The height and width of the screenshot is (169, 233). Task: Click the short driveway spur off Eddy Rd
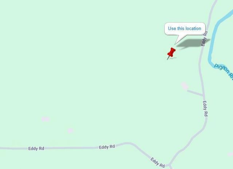tap(195, 93)
